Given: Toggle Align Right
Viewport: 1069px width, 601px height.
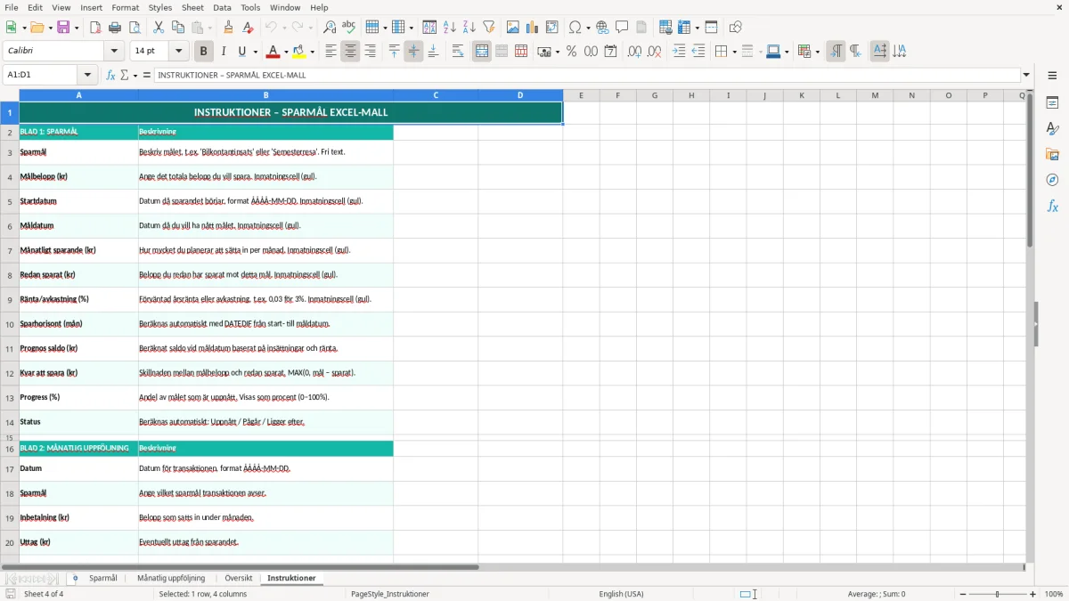Looking at the screenshot, I should click(x=370, y=52).
